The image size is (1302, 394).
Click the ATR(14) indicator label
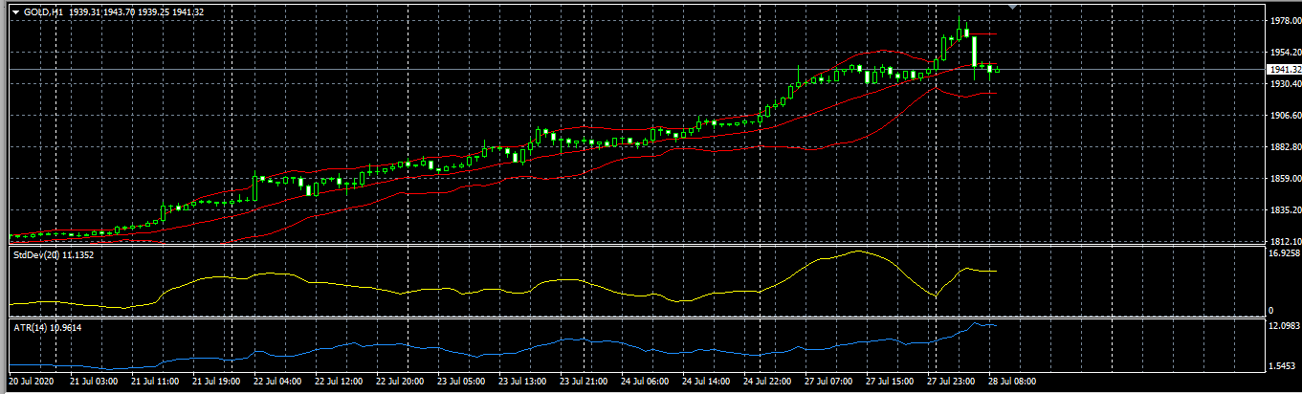(30, 328)
